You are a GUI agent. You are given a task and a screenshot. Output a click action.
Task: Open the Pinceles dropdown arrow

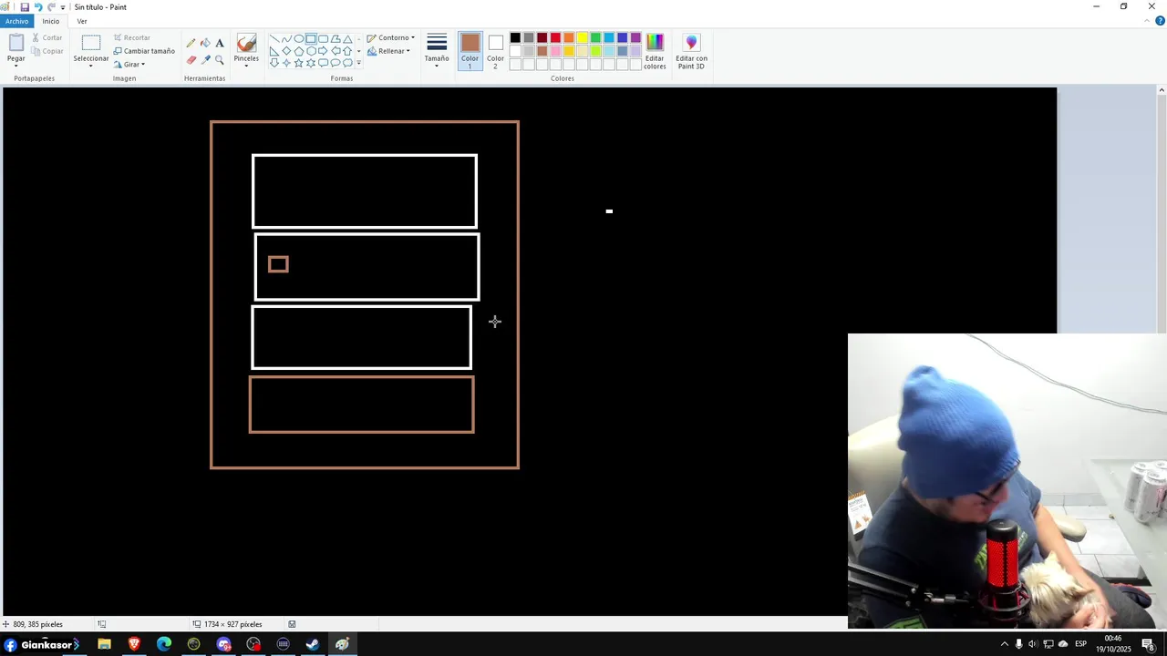click(246, 67)
